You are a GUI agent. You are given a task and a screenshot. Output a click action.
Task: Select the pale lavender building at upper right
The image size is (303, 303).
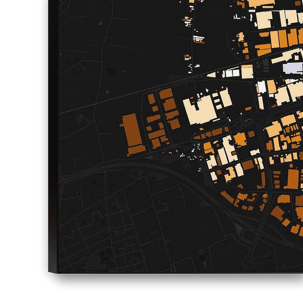293,68
